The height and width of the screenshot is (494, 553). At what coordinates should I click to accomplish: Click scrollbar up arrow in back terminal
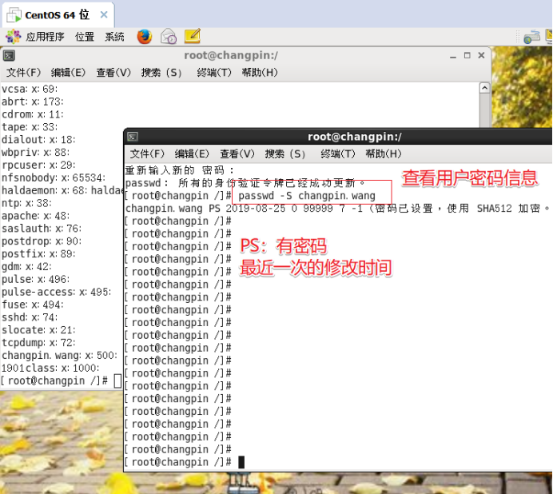485,87
